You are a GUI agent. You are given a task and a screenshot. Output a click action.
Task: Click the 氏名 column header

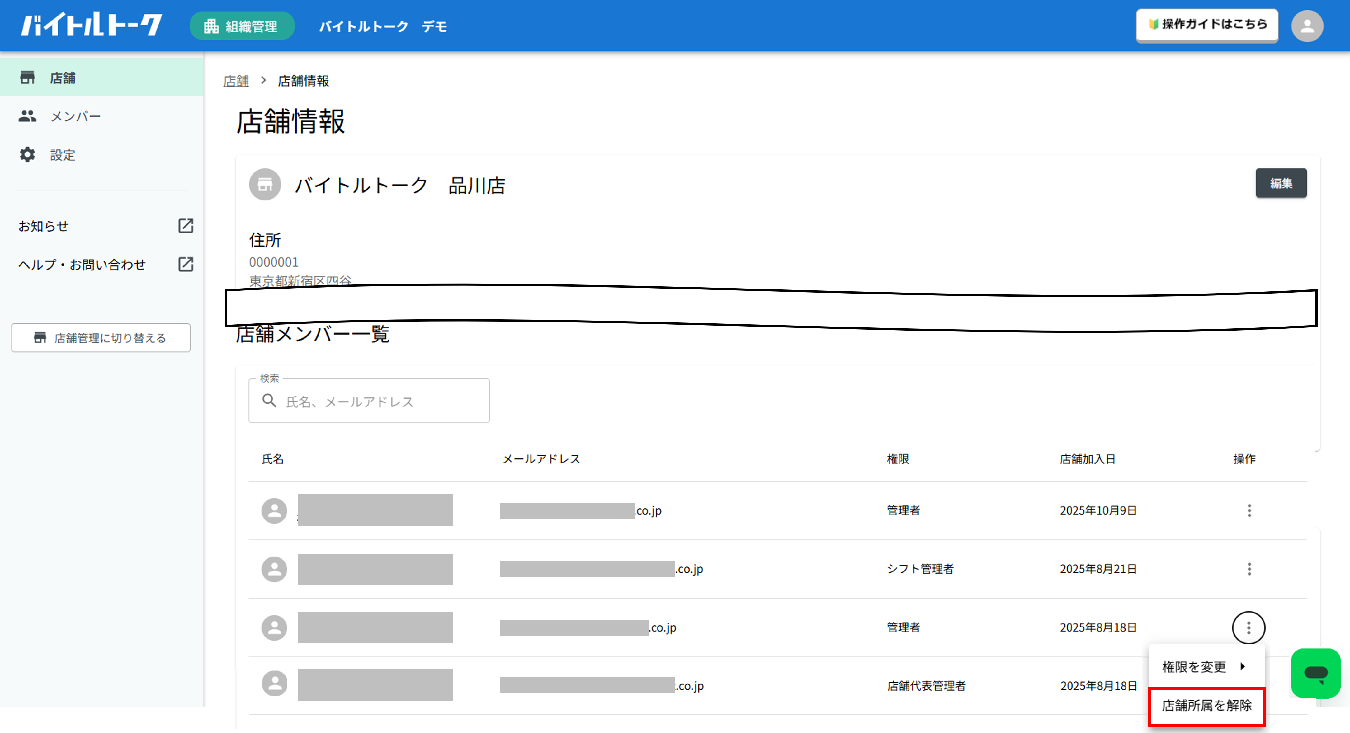(272, 459)
